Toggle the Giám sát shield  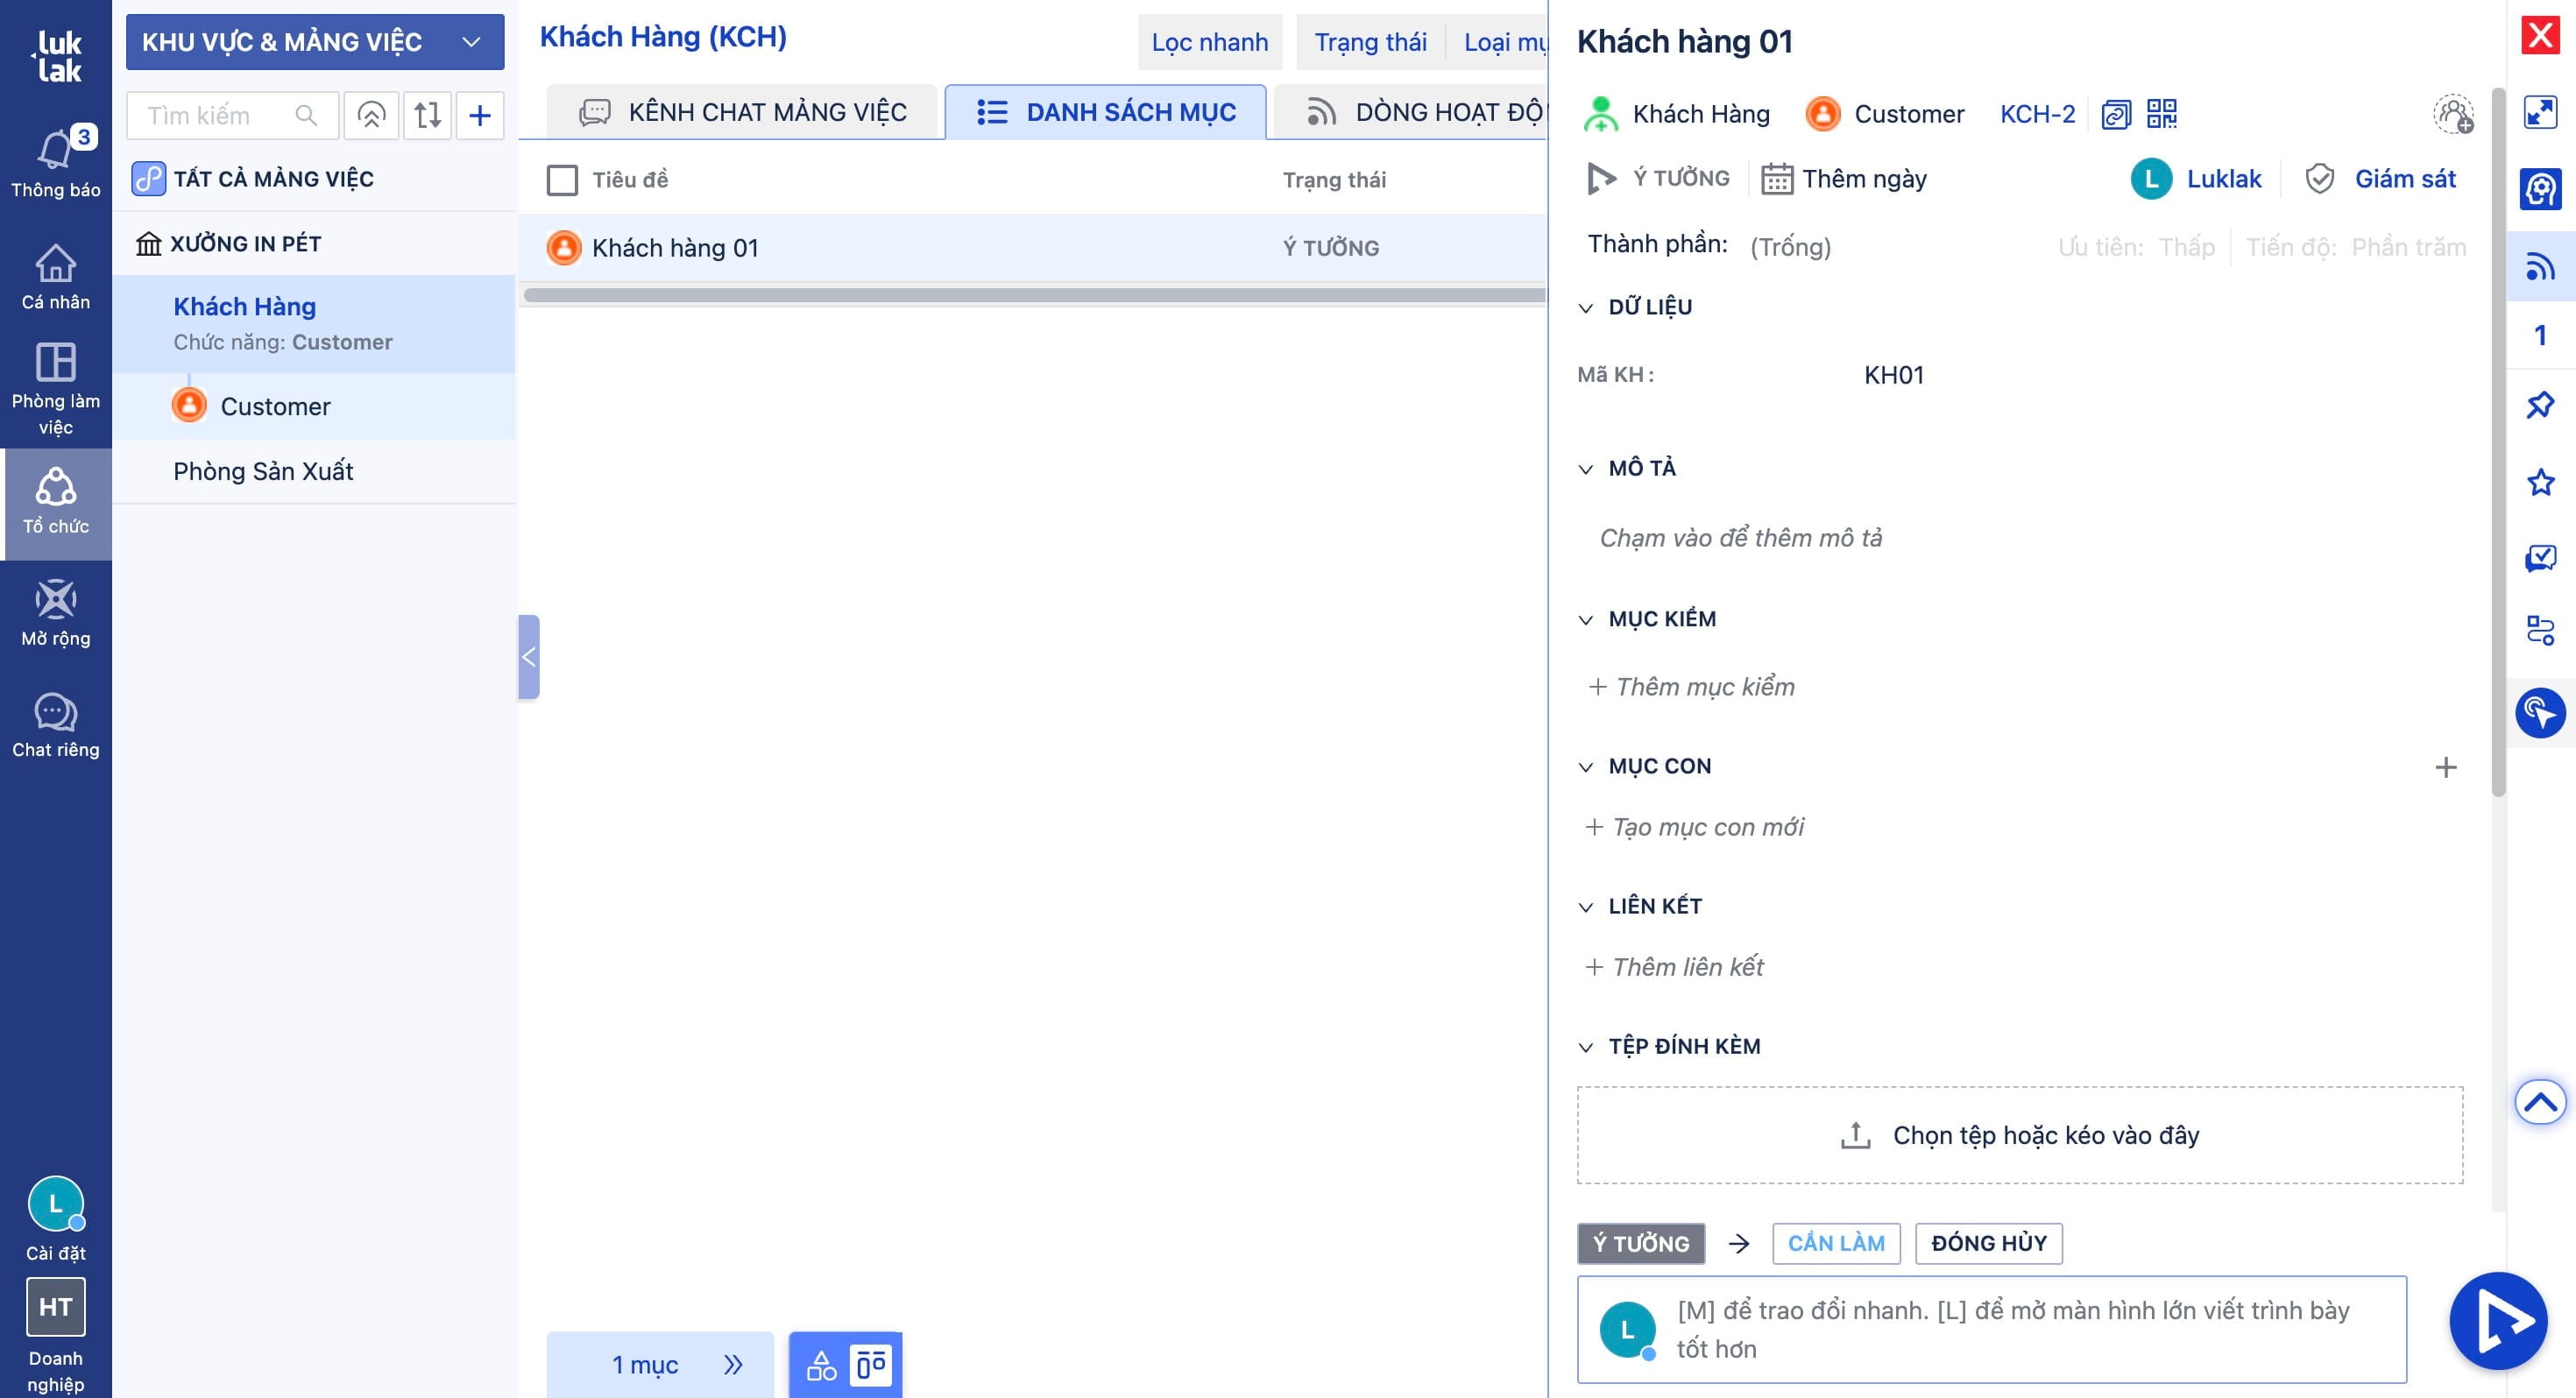2320,179
